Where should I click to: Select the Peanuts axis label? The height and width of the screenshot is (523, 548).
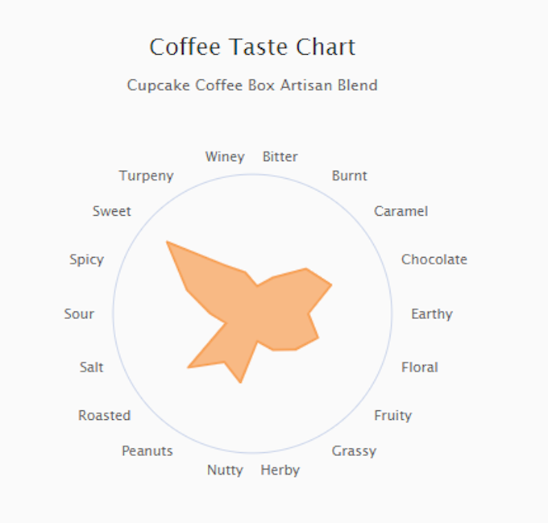click(x=147, y=450)
